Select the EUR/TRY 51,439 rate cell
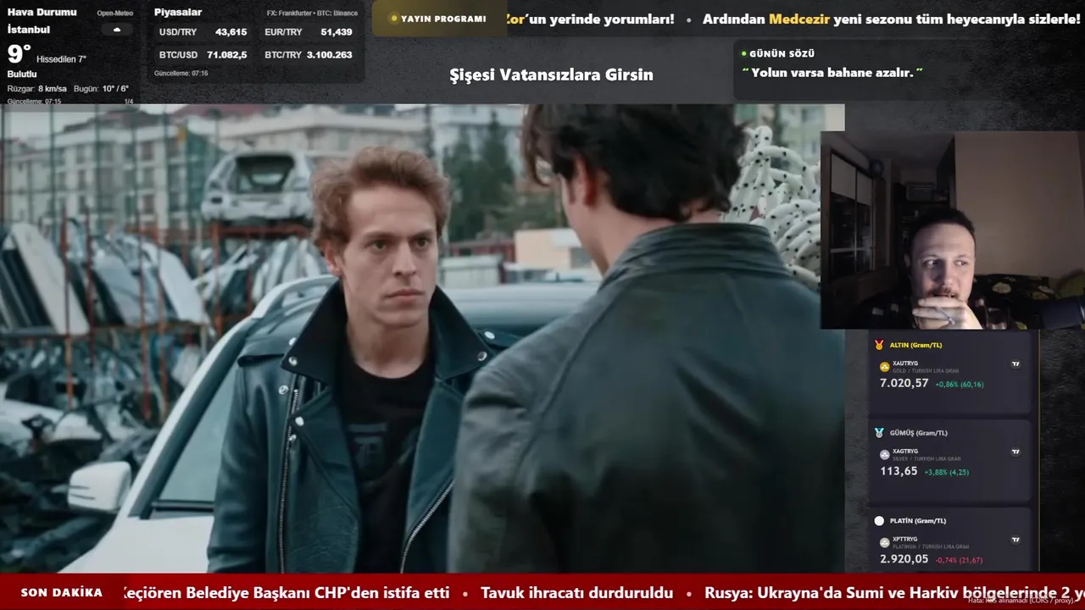Viewport: 1085px width, 610px height. [x=309, y=32]
